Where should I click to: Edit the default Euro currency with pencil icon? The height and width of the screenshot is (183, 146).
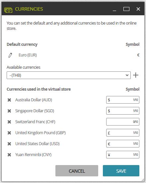pyautogui.click(x=10, y=55)
